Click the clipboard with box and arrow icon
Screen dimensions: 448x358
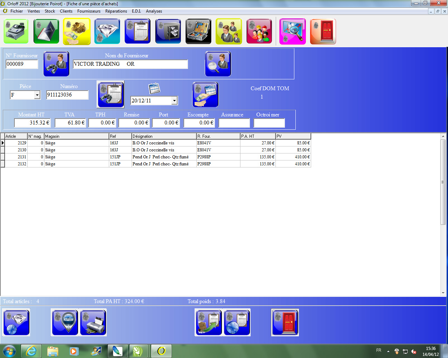click(x=209, y=322)
